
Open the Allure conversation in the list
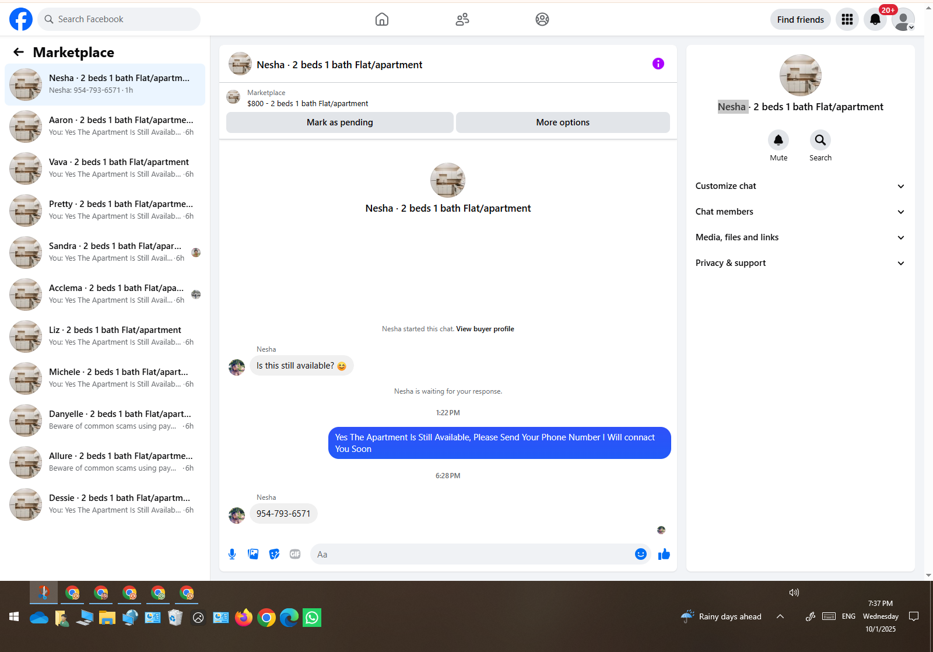click(x=105, y=462)
